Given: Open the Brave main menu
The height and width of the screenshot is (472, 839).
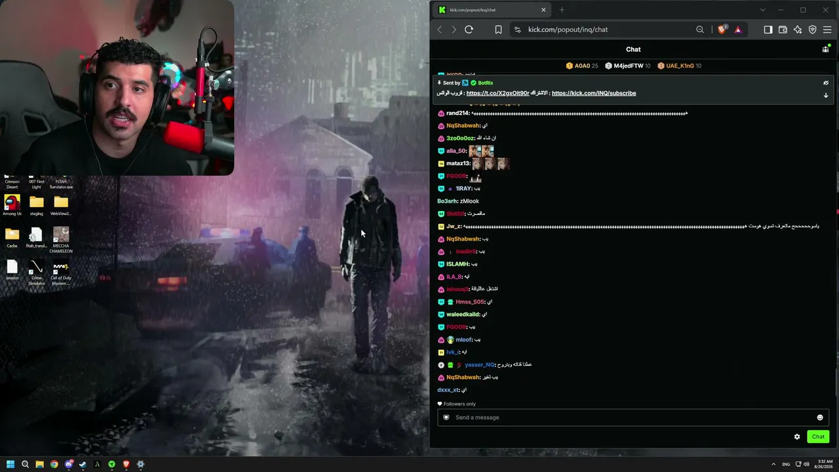Looking at the screenshot, I should point(827,29).
